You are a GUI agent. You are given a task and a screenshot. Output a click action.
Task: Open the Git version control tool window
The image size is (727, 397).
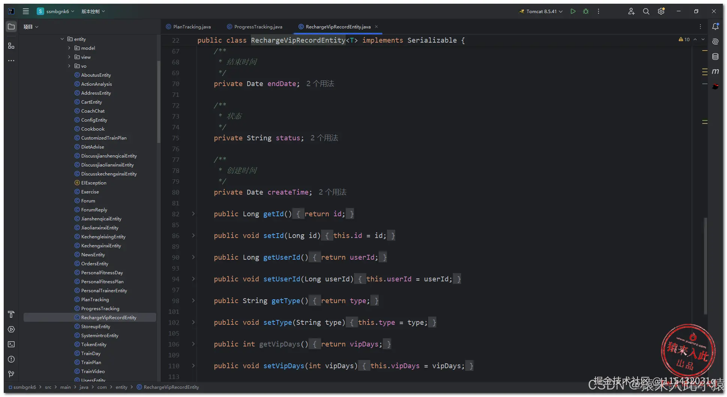(11, 374)
